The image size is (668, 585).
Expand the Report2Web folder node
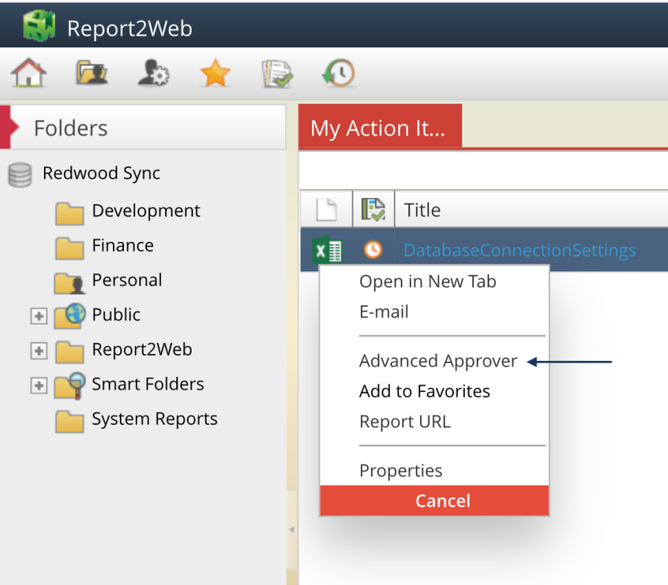coord(39,351)
